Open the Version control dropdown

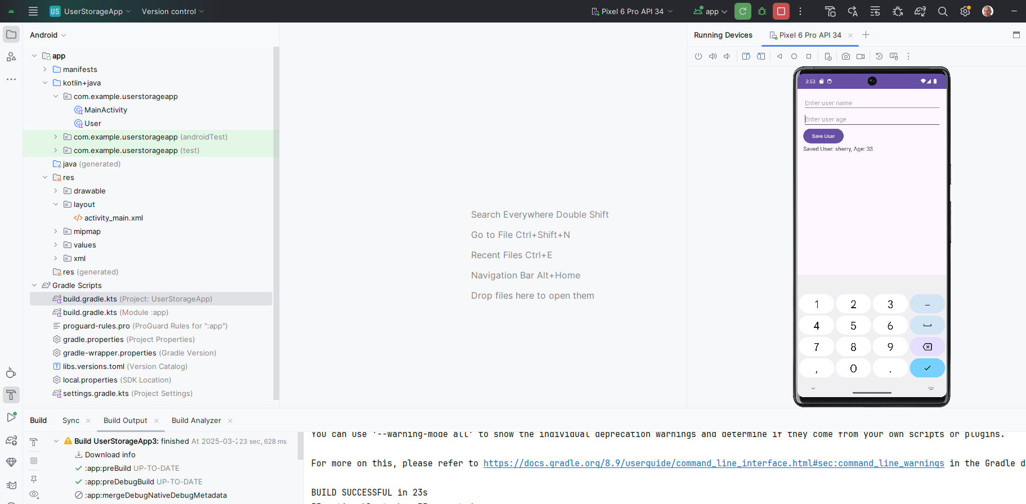[x=173, y=11]
